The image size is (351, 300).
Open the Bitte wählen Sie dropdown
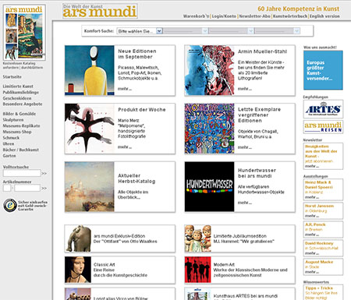pos(140,31)
